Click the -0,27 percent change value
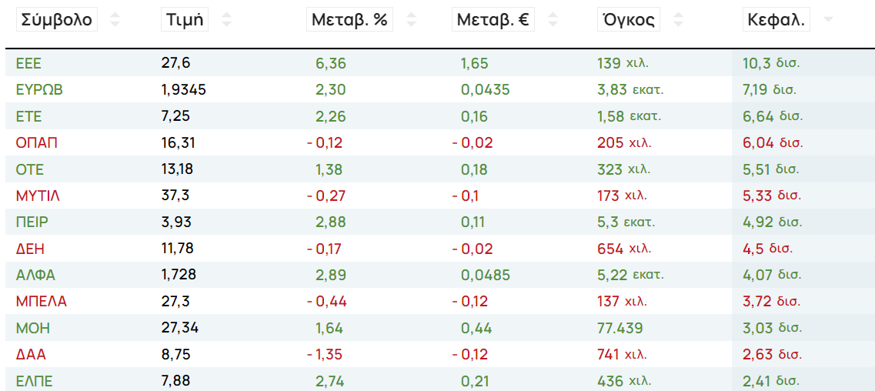Viewport: 875px width, 391px height. (x=326, y=195)
